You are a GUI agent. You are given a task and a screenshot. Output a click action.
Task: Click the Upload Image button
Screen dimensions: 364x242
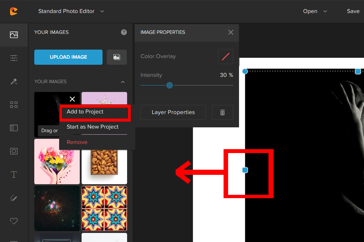(68, 57)
